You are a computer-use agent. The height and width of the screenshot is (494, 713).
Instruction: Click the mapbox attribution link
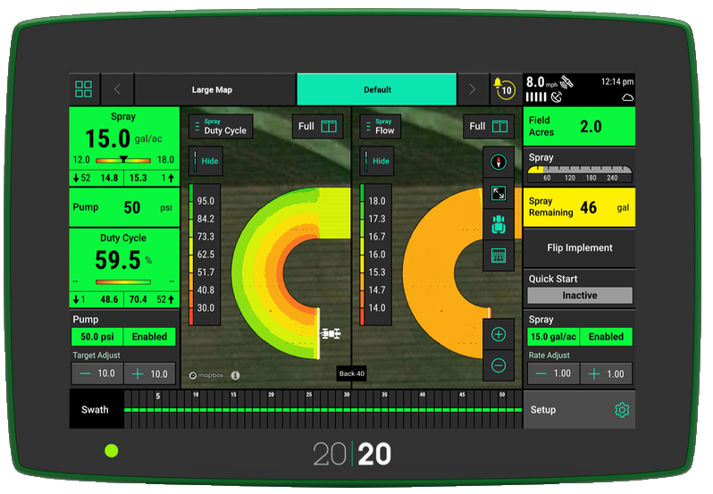(207, 375)
